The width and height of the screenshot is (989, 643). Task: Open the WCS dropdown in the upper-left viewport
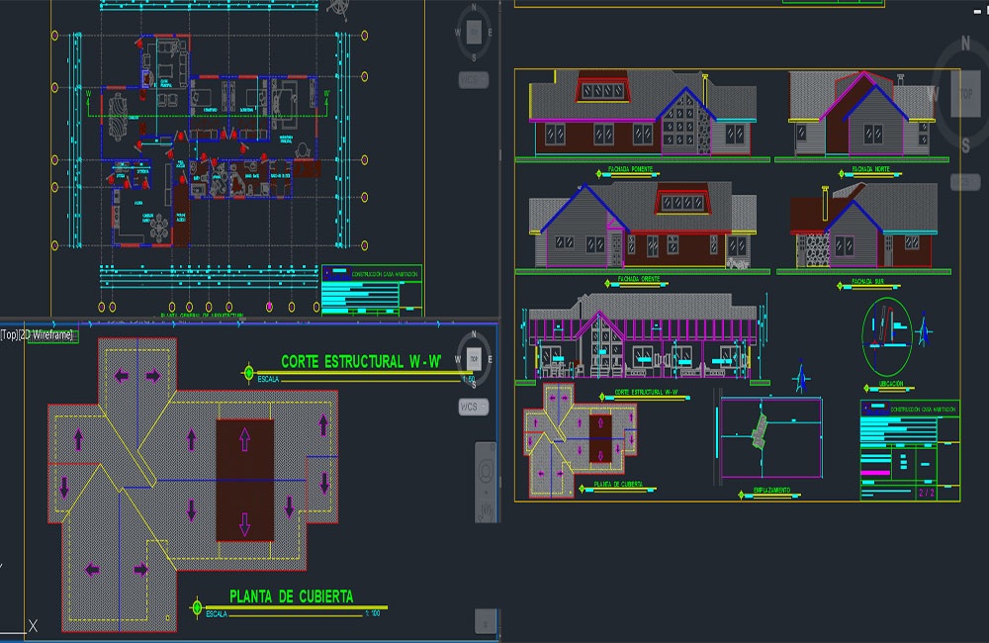pyautogui.click(x=473, y=80)
